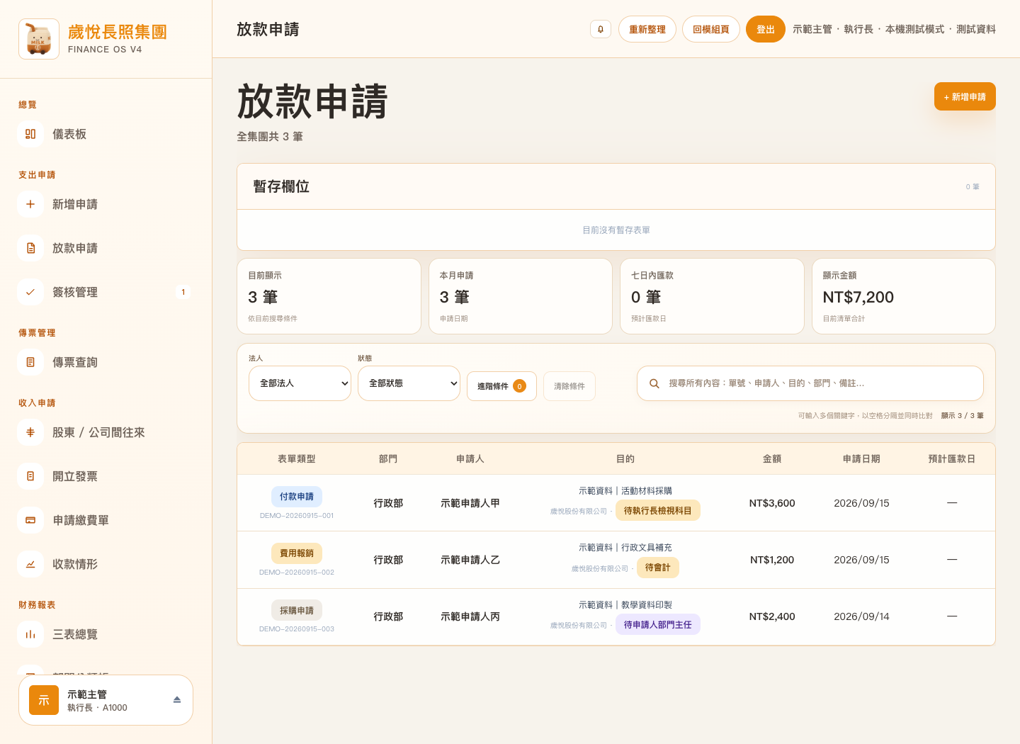
Task: Expand the 示範主管 user card menu
Action: point(106,700)
